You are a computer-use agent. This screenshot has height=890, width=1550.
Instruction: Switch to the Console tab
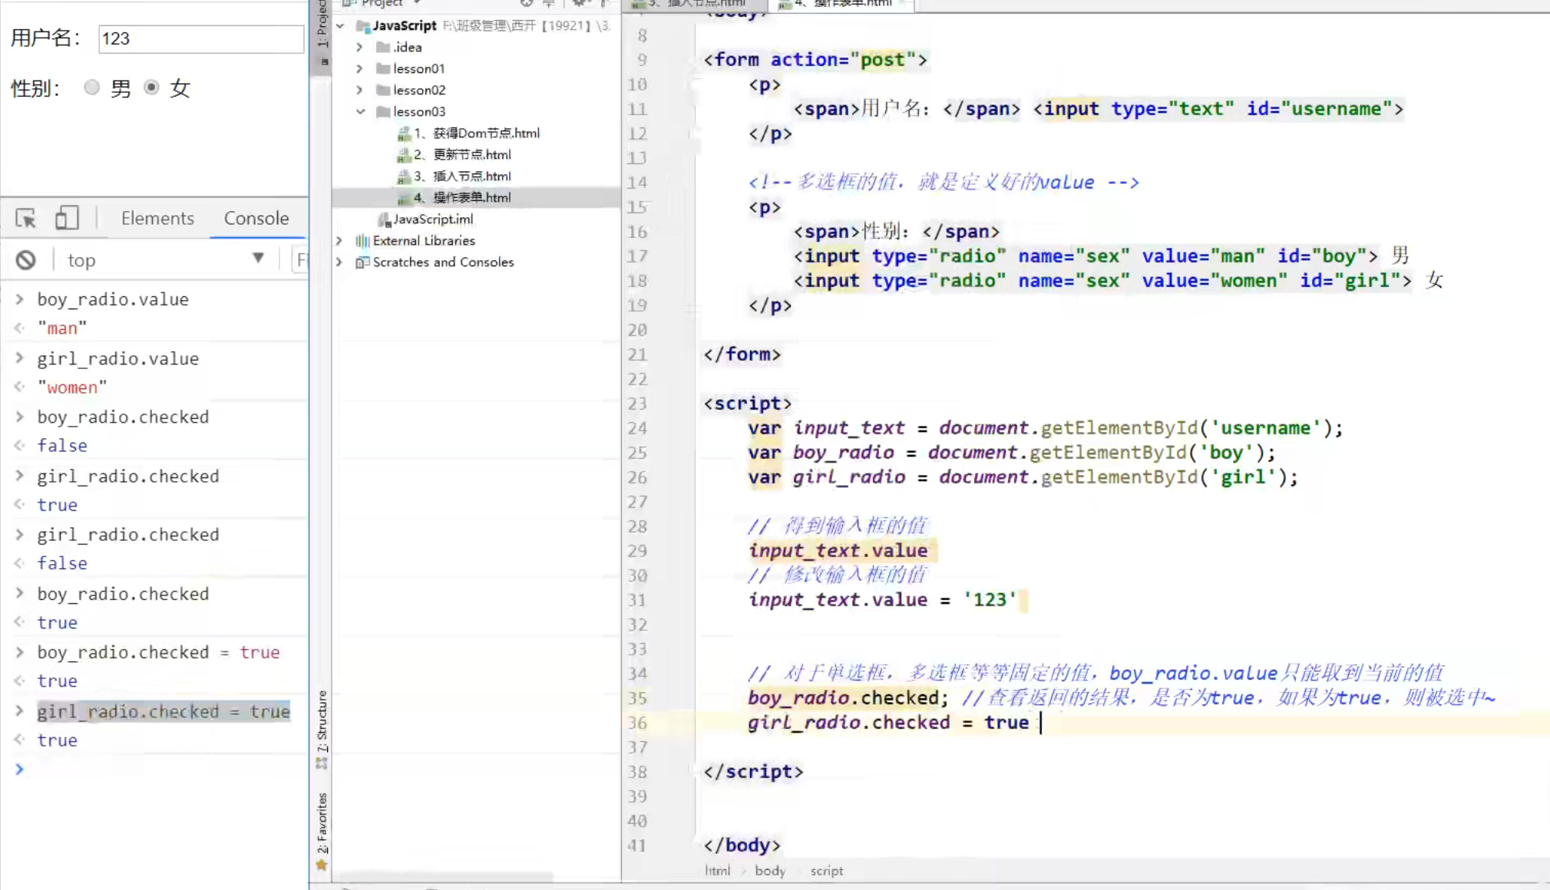pos(256,218)
